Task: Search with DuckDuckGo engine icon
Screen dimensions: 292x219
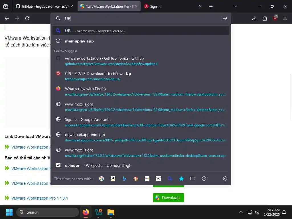Action: click(x=135, y=179)
